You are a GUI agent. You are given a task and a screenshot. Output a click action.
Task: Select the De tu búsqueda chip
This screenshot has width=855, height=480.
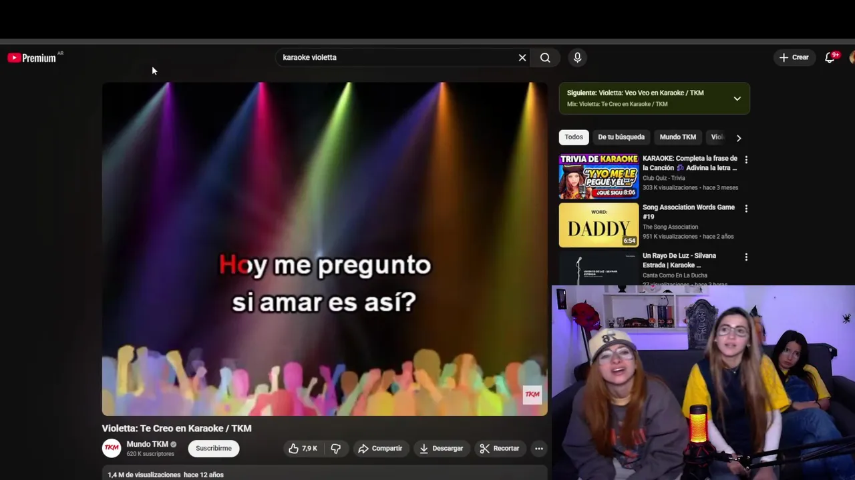pyautogui.click(x=621, y=137)
